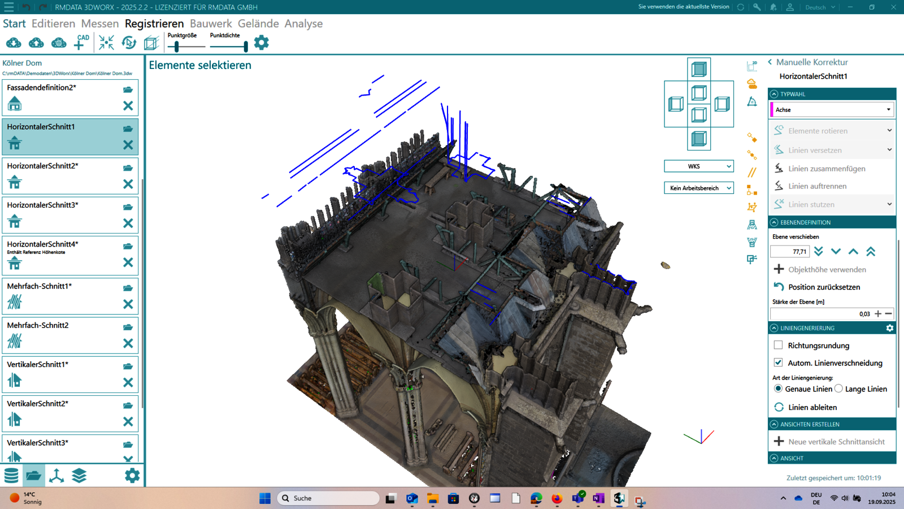Open the Achse type dropdown

pyautogui.click(x=832, y=110)
